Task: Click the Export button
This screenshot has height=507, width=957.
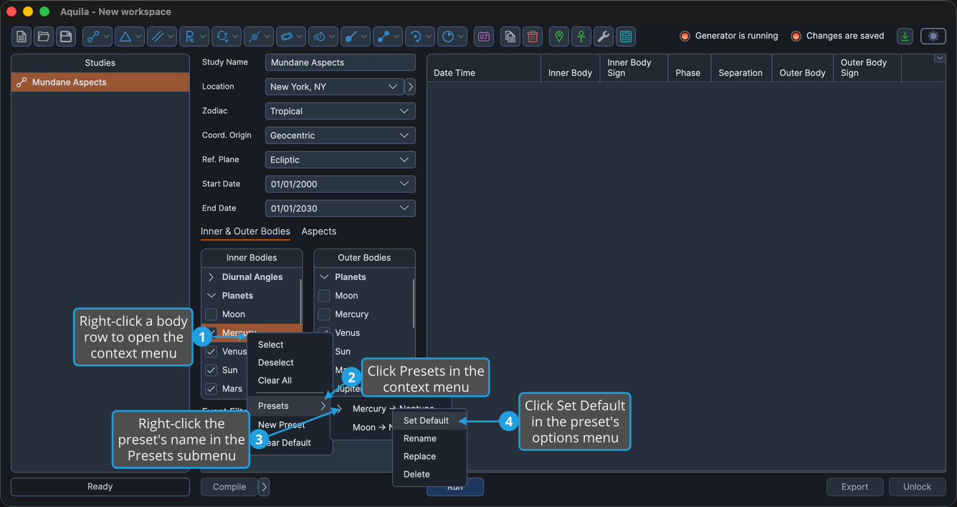Action: (x=854, y=487)
